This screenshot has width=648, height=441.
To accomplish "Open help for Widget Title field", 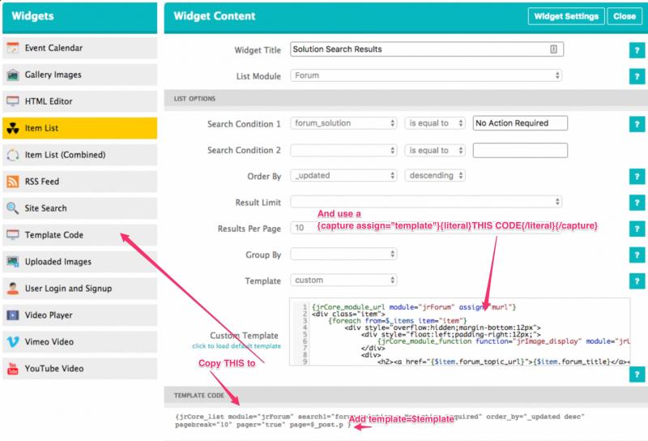I will pos(637,51).
